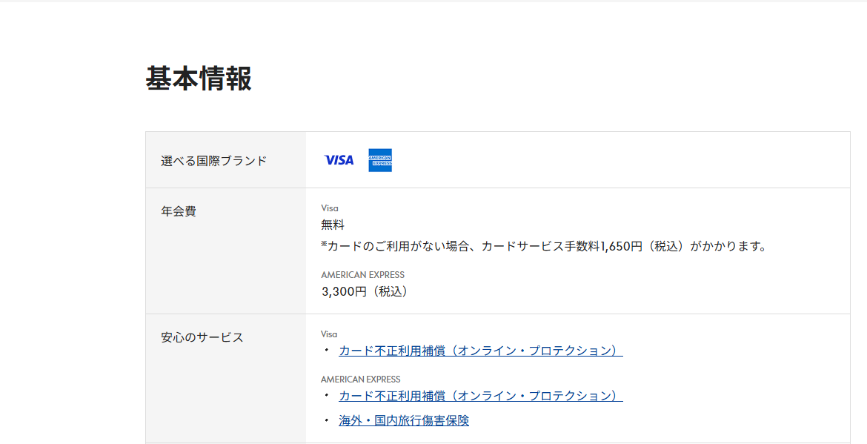The height and width of the screenshot is (444, 867).
Task: Click the 基本情報 heading
Action: point(199,79)
